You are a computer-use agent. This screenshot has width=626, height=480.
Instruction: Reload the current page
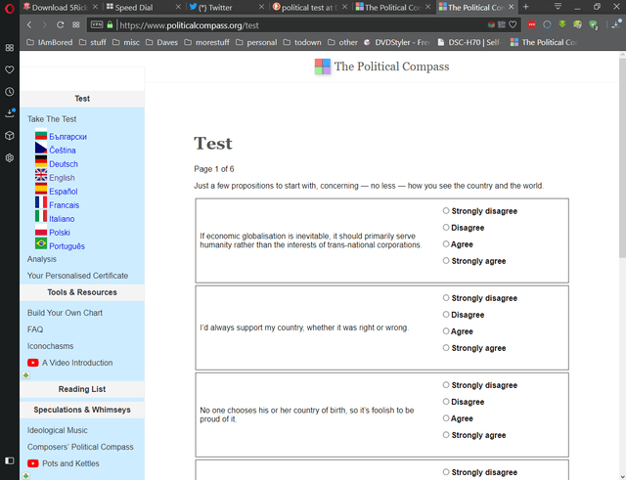point(61,25)
